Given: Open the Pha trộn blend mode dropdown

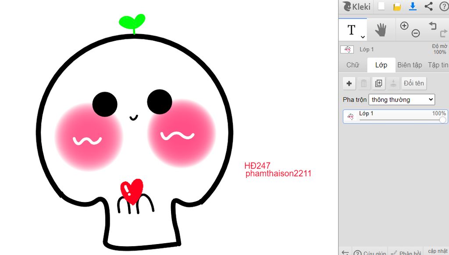Looking at the screenshot, I should (x=402, y=99).
